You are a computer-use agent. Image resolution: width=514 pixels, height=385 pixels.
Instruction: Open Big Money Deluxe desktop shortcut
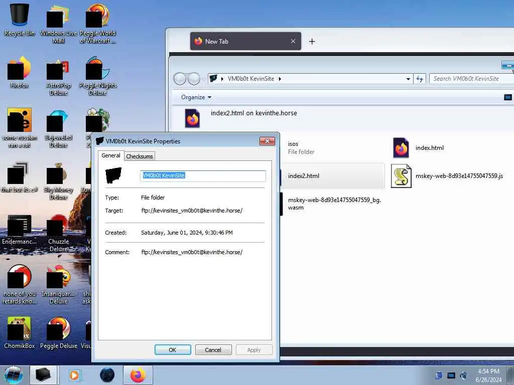tap(58, 180)
